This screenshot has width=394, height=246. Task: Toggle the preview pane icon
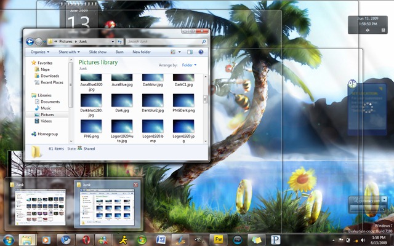point(190,52)
